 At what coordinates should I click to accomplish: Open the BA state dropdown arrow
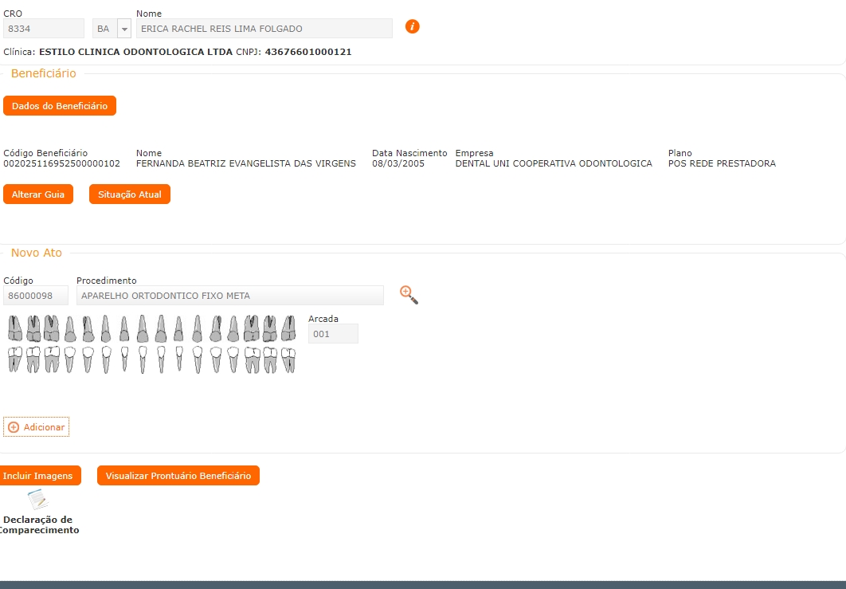[x=124, y=29]
